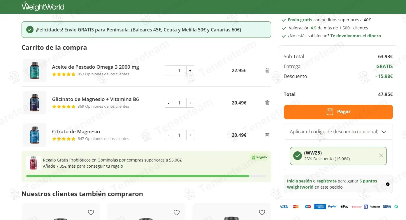
Task: Decrease quantity of Glicinato de Magnesio
Action: click(168, 103)
